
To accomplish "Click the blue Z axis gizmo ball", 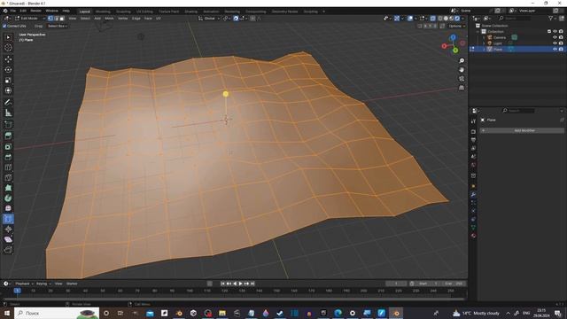I will click(x=453, y=37).
